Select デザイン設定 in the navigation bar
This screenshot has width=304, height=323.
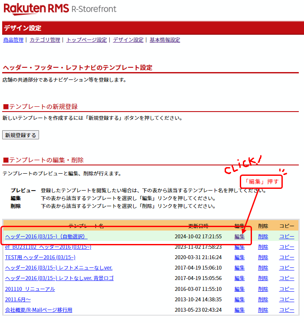128,40
